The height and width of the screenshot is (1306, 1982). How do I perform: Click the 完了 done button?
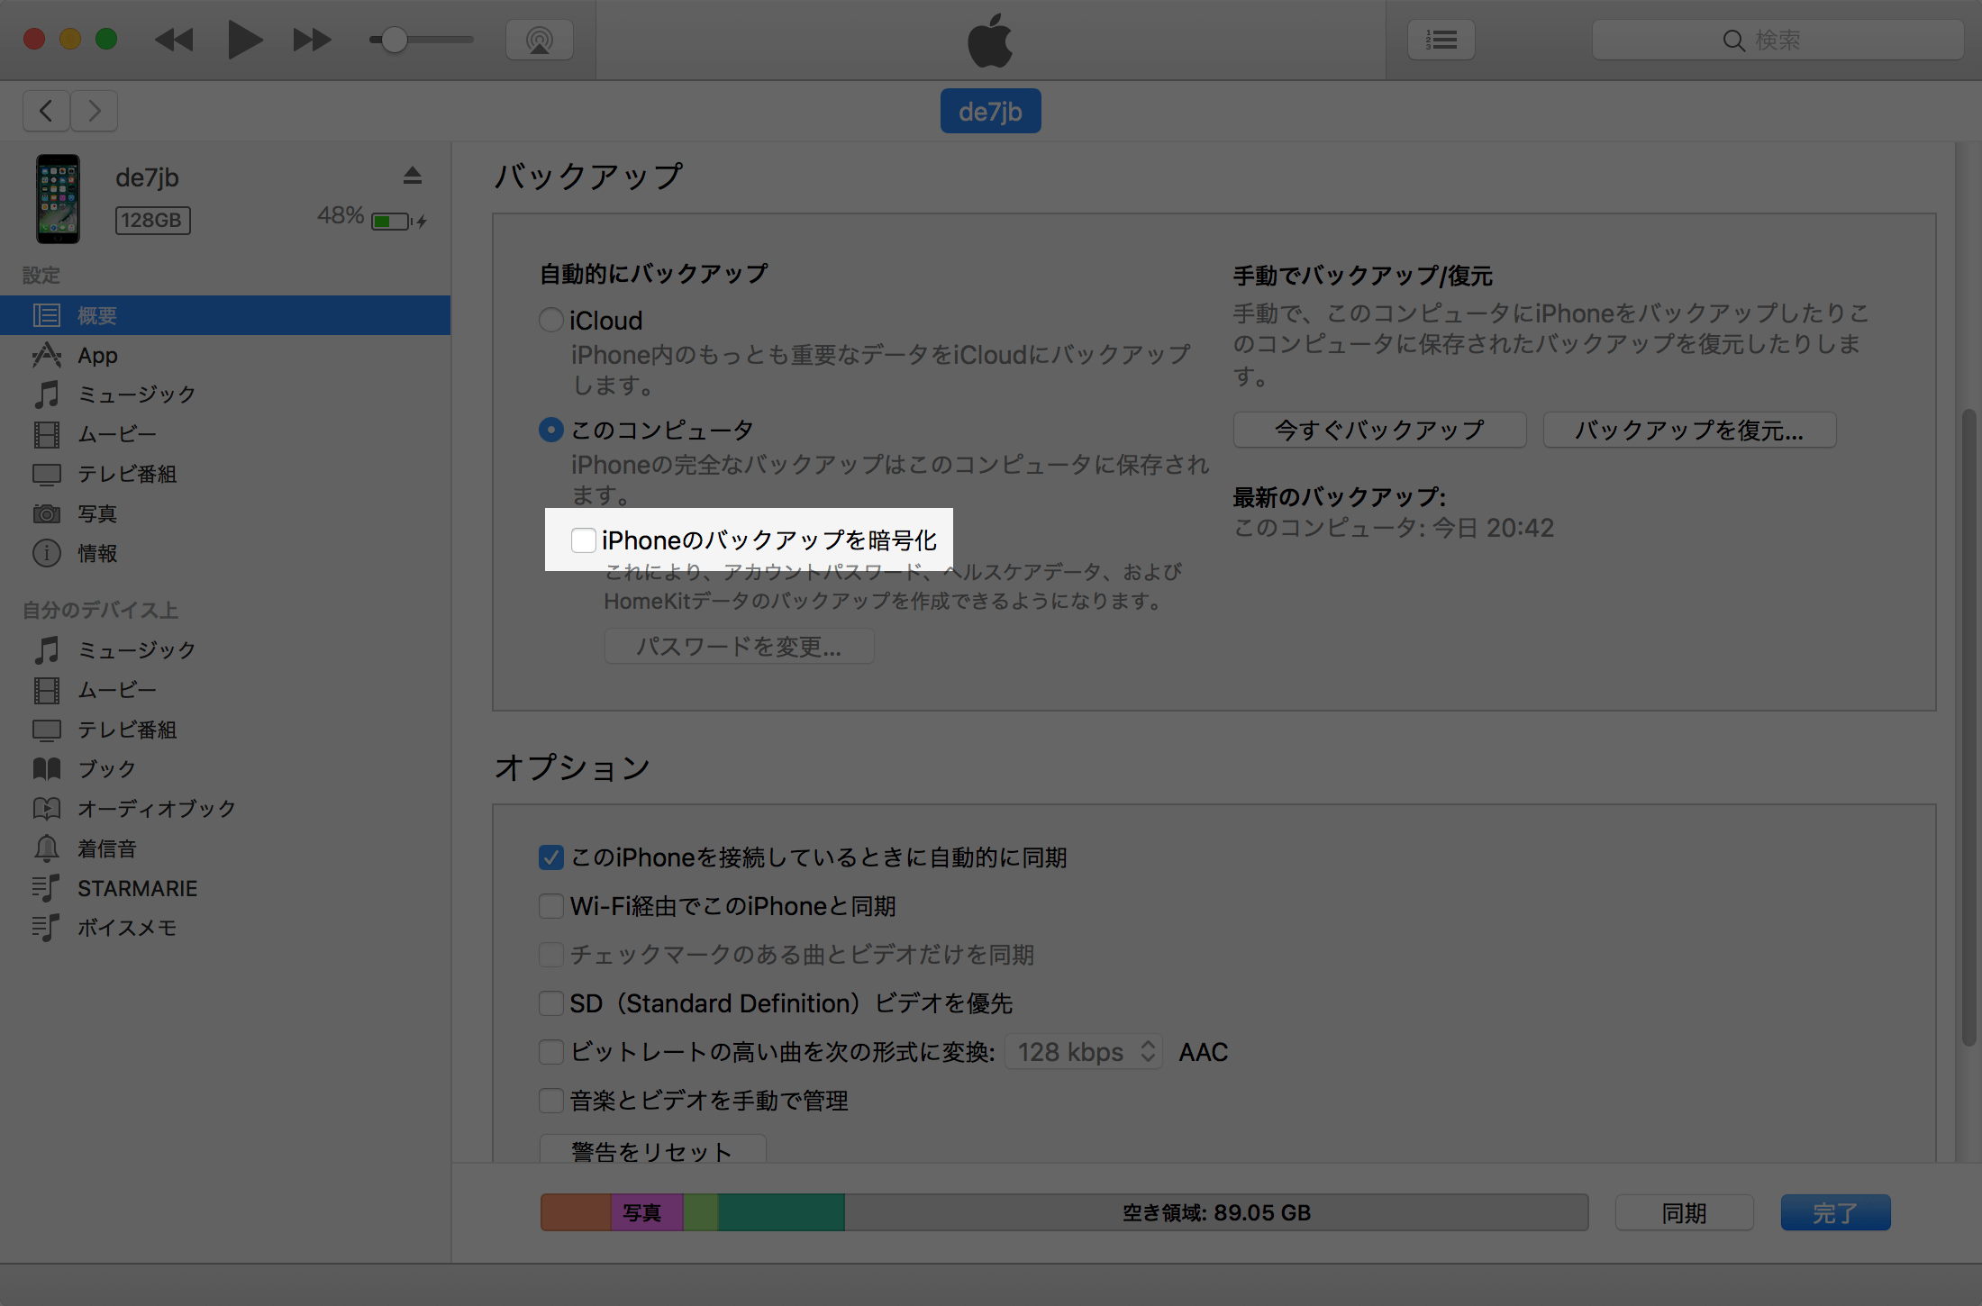point(1835,1213)
